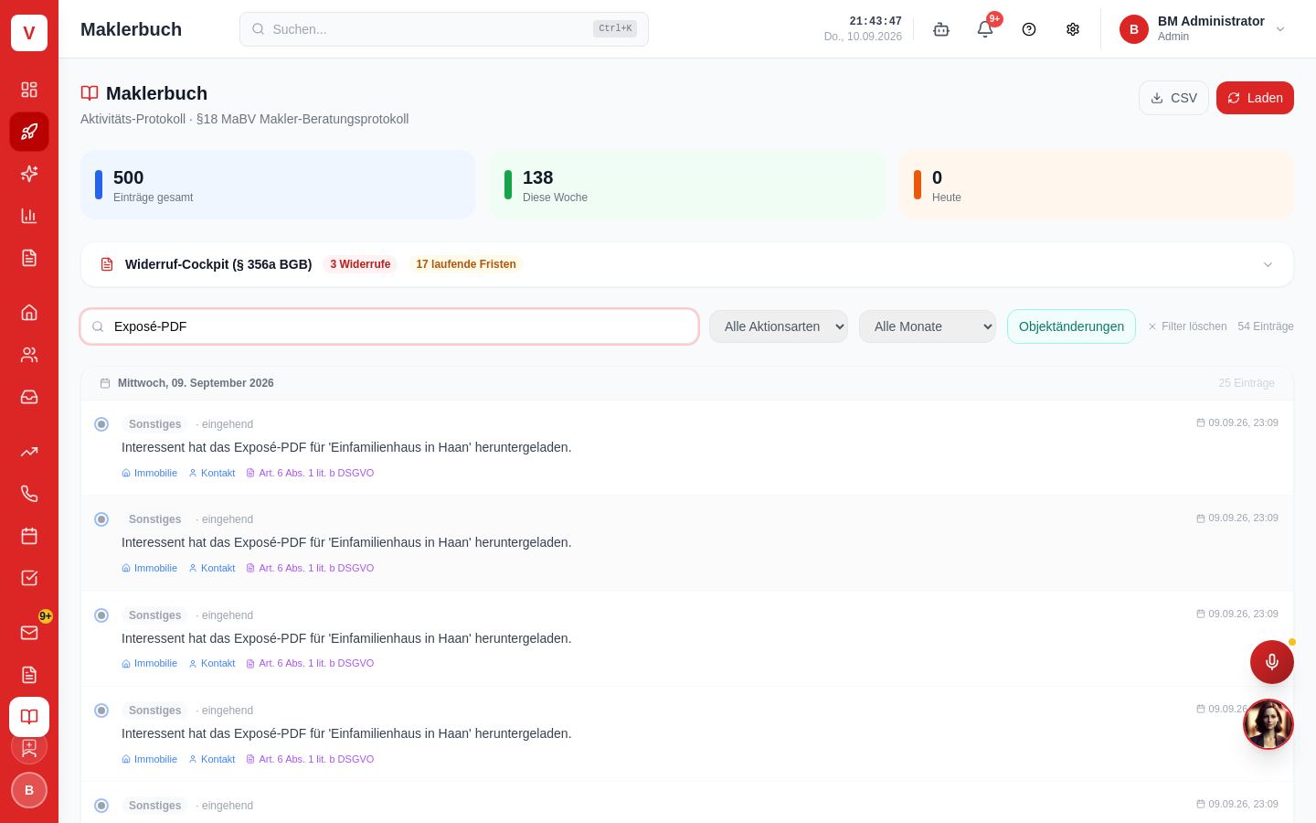Open the settings gear icon
Viewport: 1316px width, 823px height.
[x=1073, y=29]
